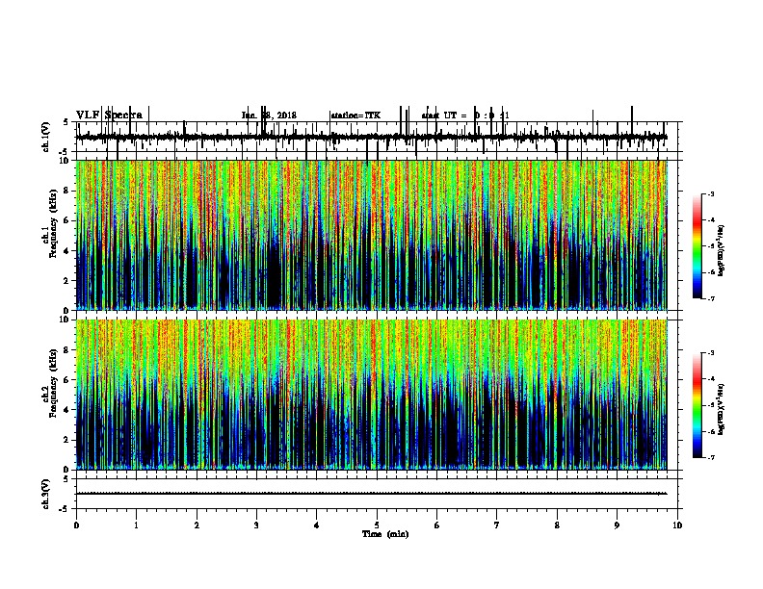Viewport: 763px width, 589px height.
Task: Click the time axis tick label 6
Action: coord(437,525)
